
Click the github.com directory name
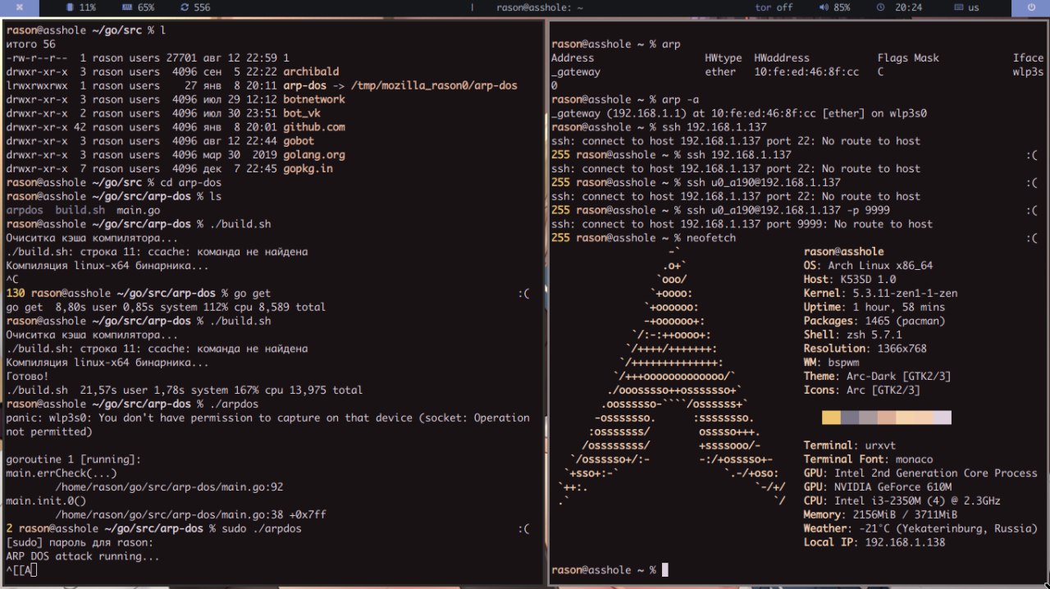tap(314, 127)
